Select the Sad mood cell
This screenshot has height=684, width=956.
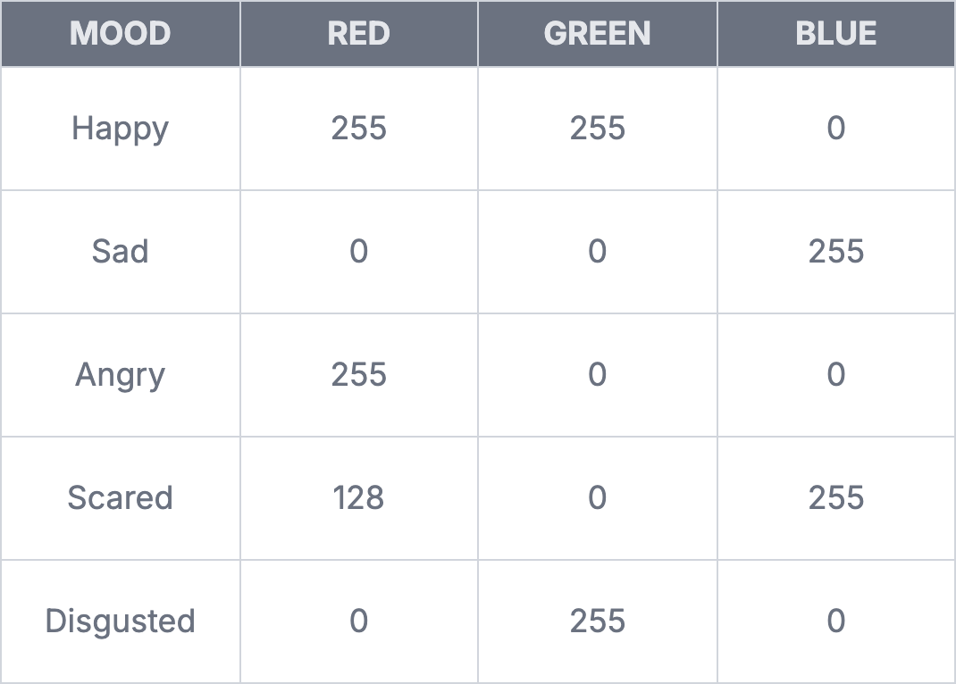pos(120,252)
